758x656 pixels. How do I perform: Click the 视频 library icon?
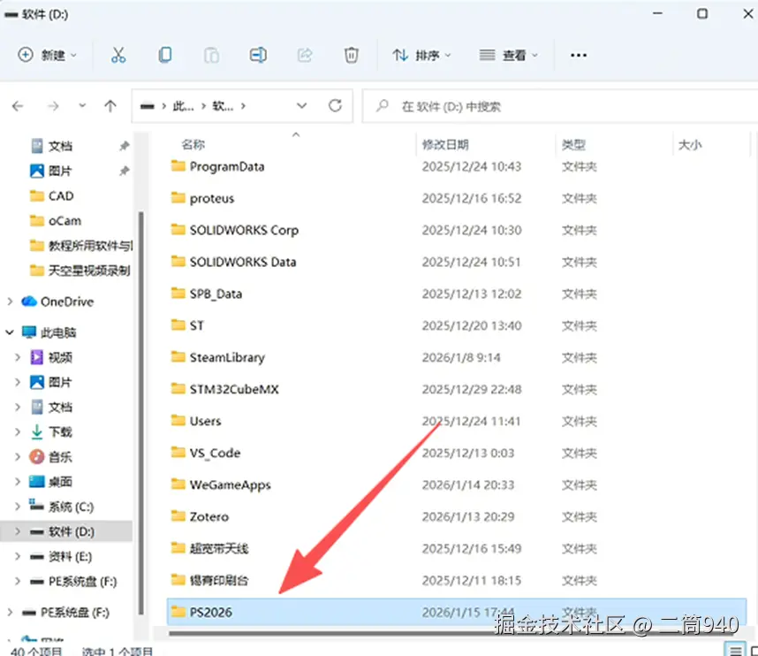pos(37,357)
